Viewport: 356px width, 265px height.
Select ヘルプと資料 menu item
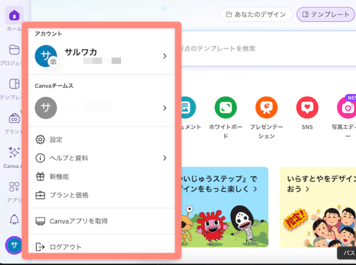pos(101,158)
